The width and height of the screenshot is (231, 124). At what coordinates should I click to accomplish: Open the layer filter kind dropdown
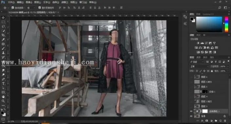coord(197,62)
